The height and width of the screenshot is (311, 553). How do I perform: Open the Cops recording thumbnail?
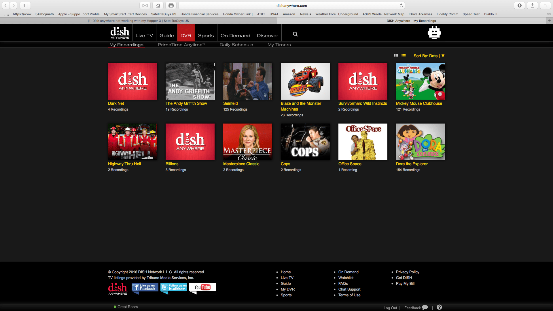click(305, 142)
